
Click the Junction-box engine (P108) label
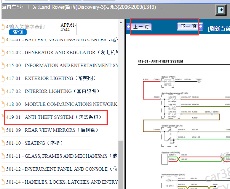[x=174, y=93]
